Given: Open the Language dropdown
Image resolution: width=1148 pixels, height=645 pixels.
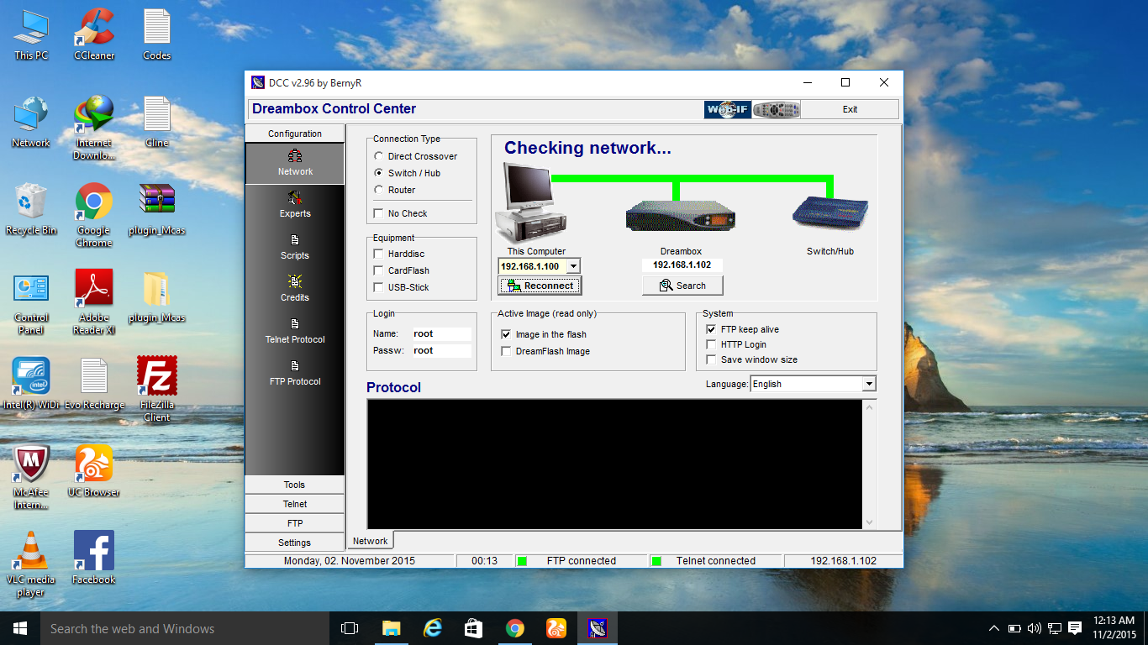Looking at the screenshot, I should [869, 384].
